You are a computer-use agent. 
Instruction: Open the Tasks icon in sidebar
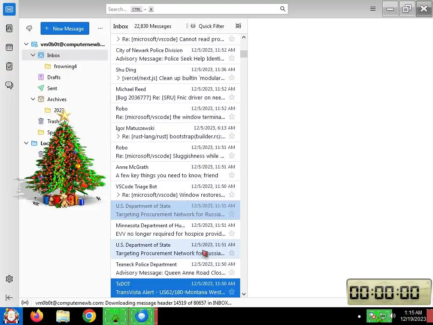(x=9, y=66)
